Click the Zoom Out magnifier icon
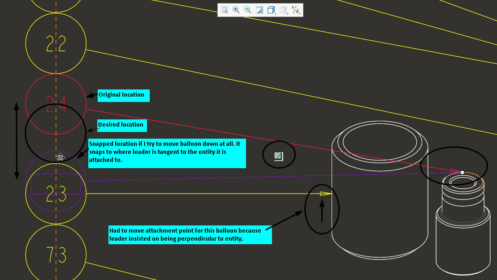This screenshot has width=497, height=280. 247,10
